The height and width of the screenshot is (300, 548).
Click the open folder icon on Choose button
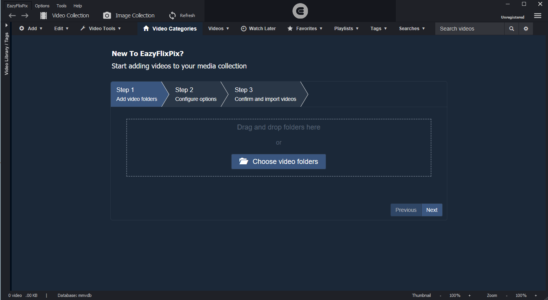[x=244, y=161]
